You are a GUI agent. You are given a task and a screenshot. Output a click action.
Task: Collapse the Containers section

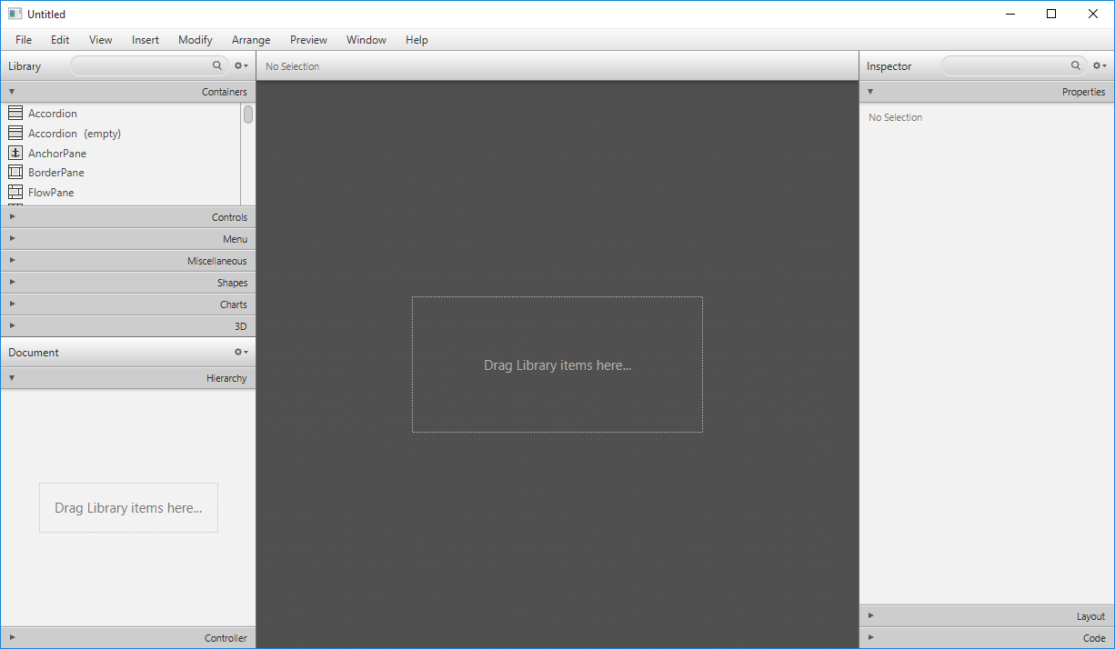(12, 91)
